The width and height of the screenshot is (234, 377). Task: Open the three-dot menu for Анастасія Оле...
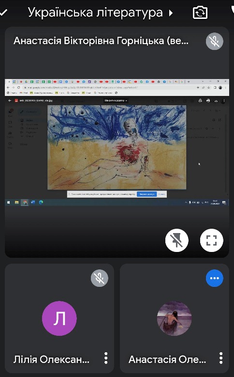pos(221,358)
